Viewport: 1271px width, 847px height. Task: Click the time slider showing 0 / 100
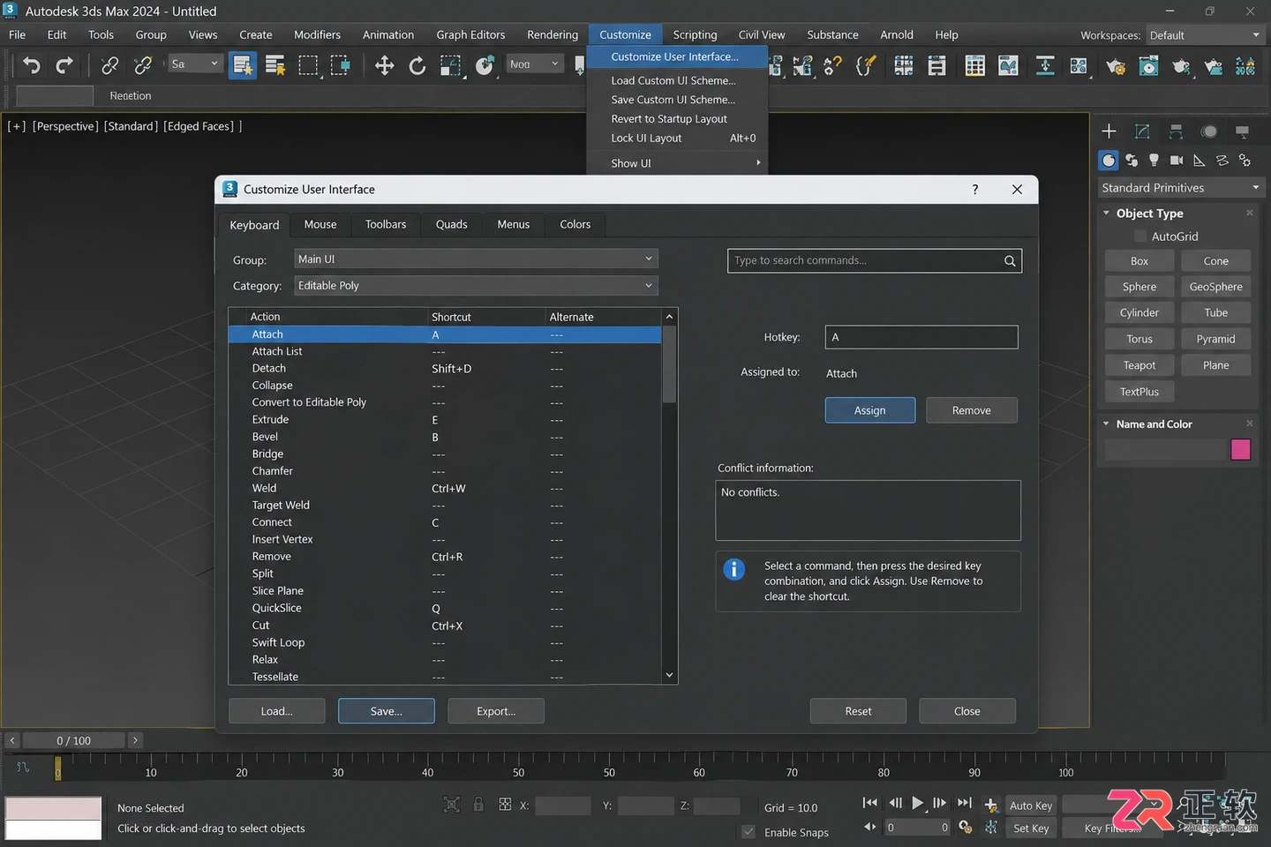(74, 740)
